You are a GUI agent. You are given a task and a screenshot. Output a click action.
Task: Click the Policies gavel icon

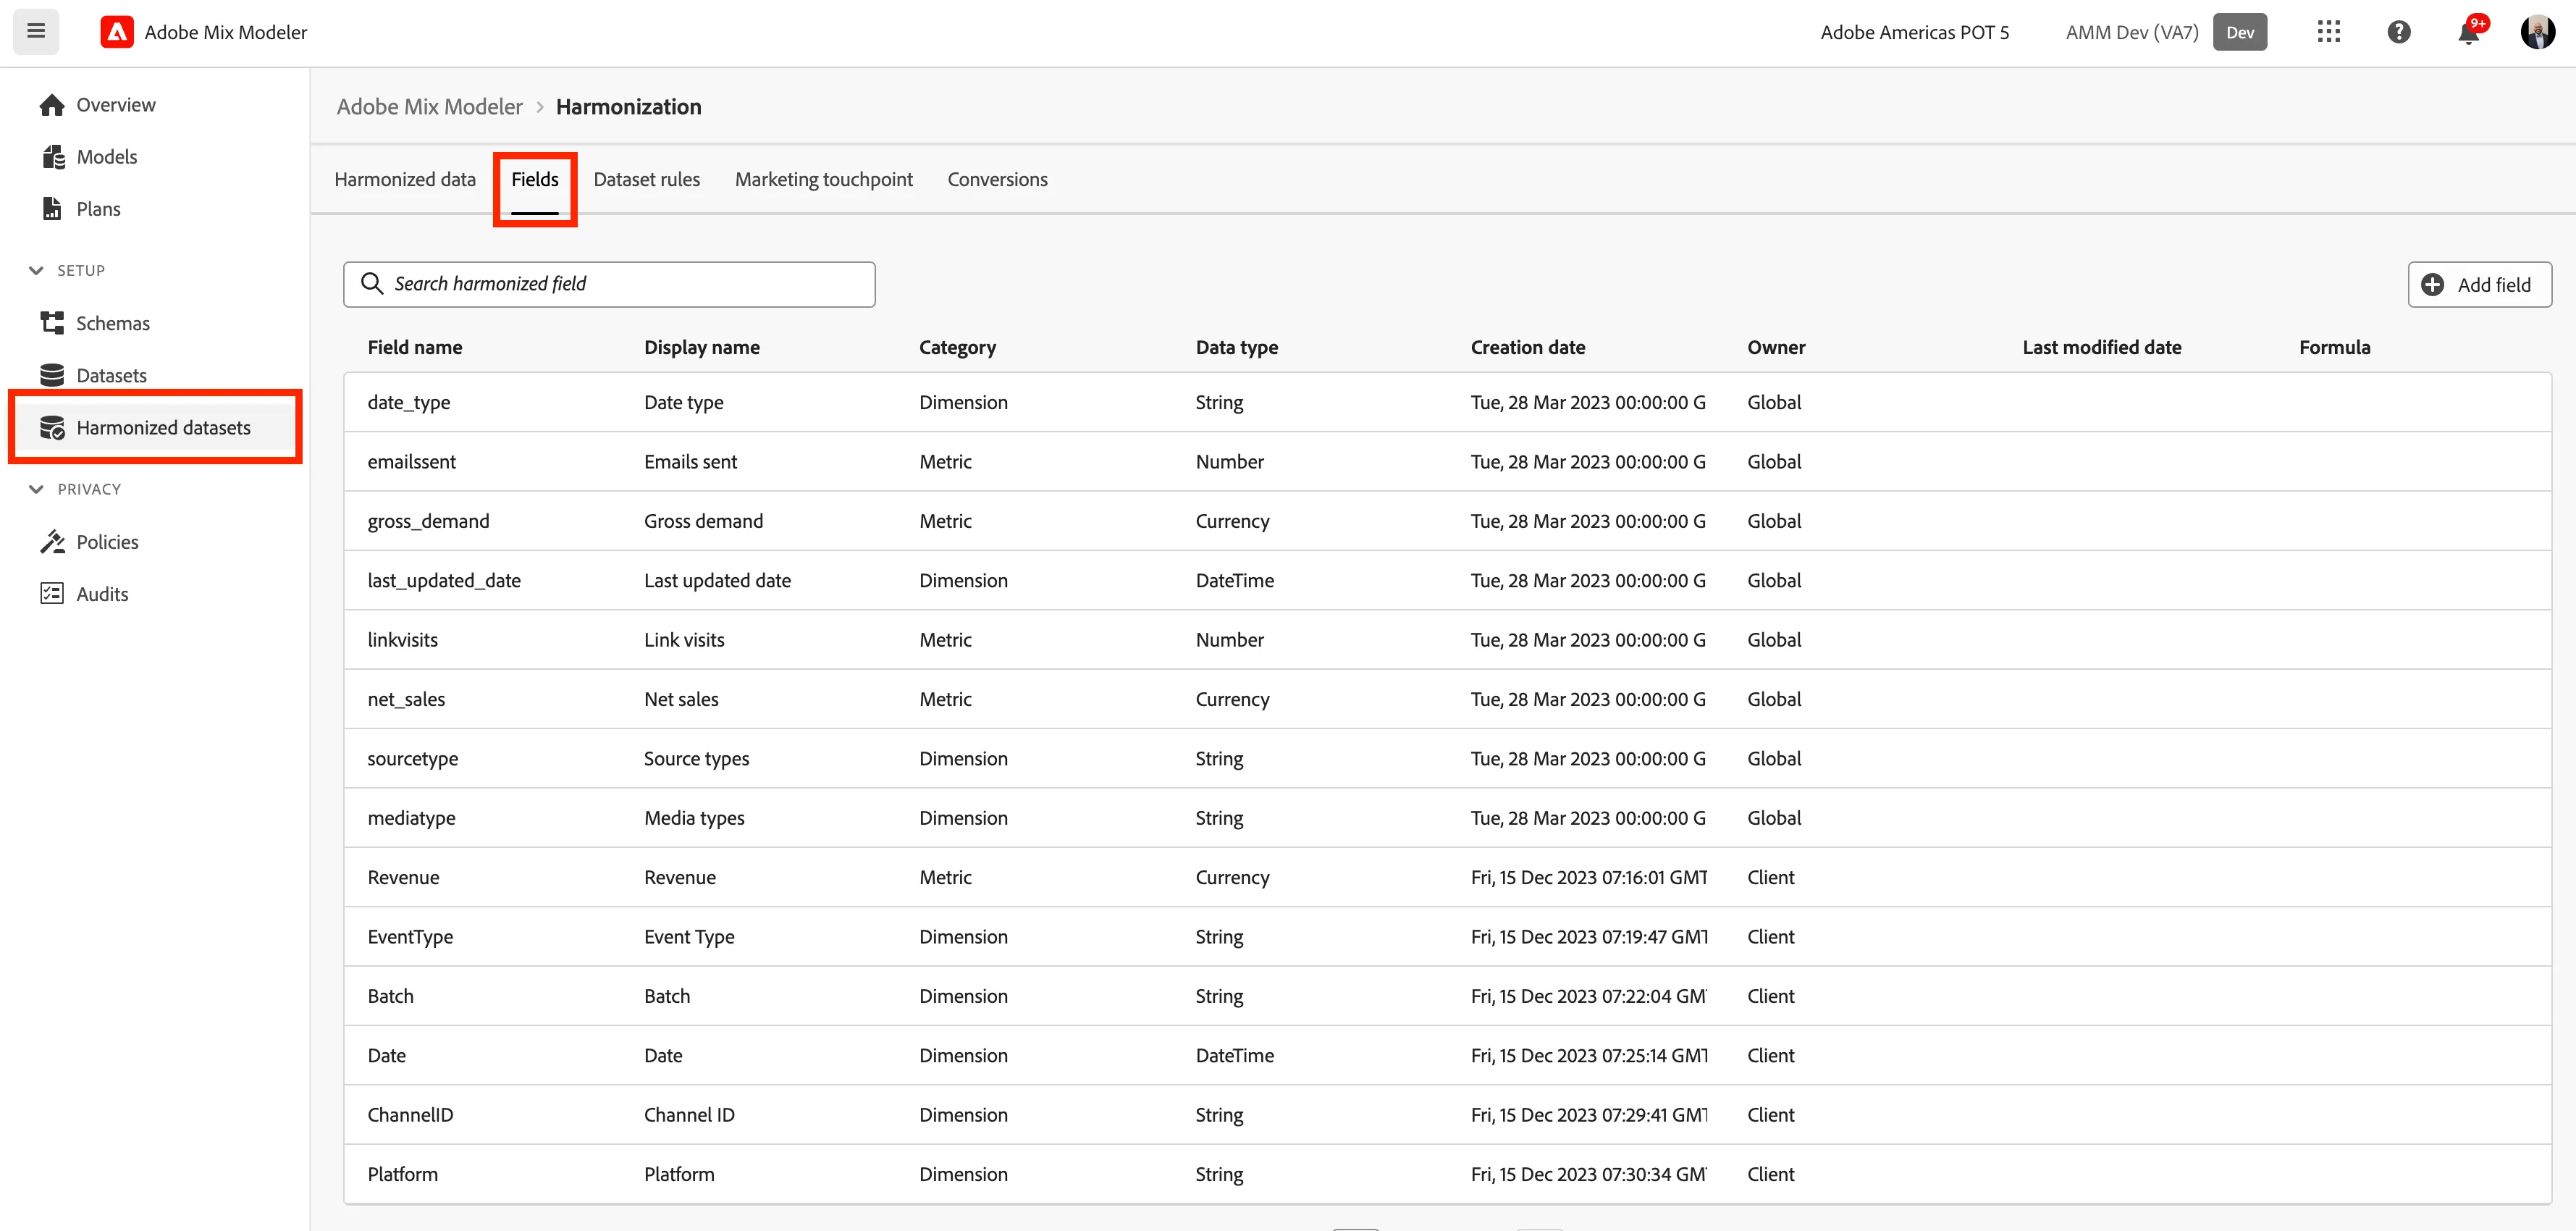[52, 542]
